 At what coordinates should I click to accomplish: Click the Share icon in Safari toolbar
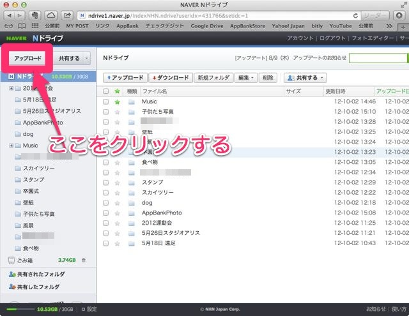click(x=67, y=15)
